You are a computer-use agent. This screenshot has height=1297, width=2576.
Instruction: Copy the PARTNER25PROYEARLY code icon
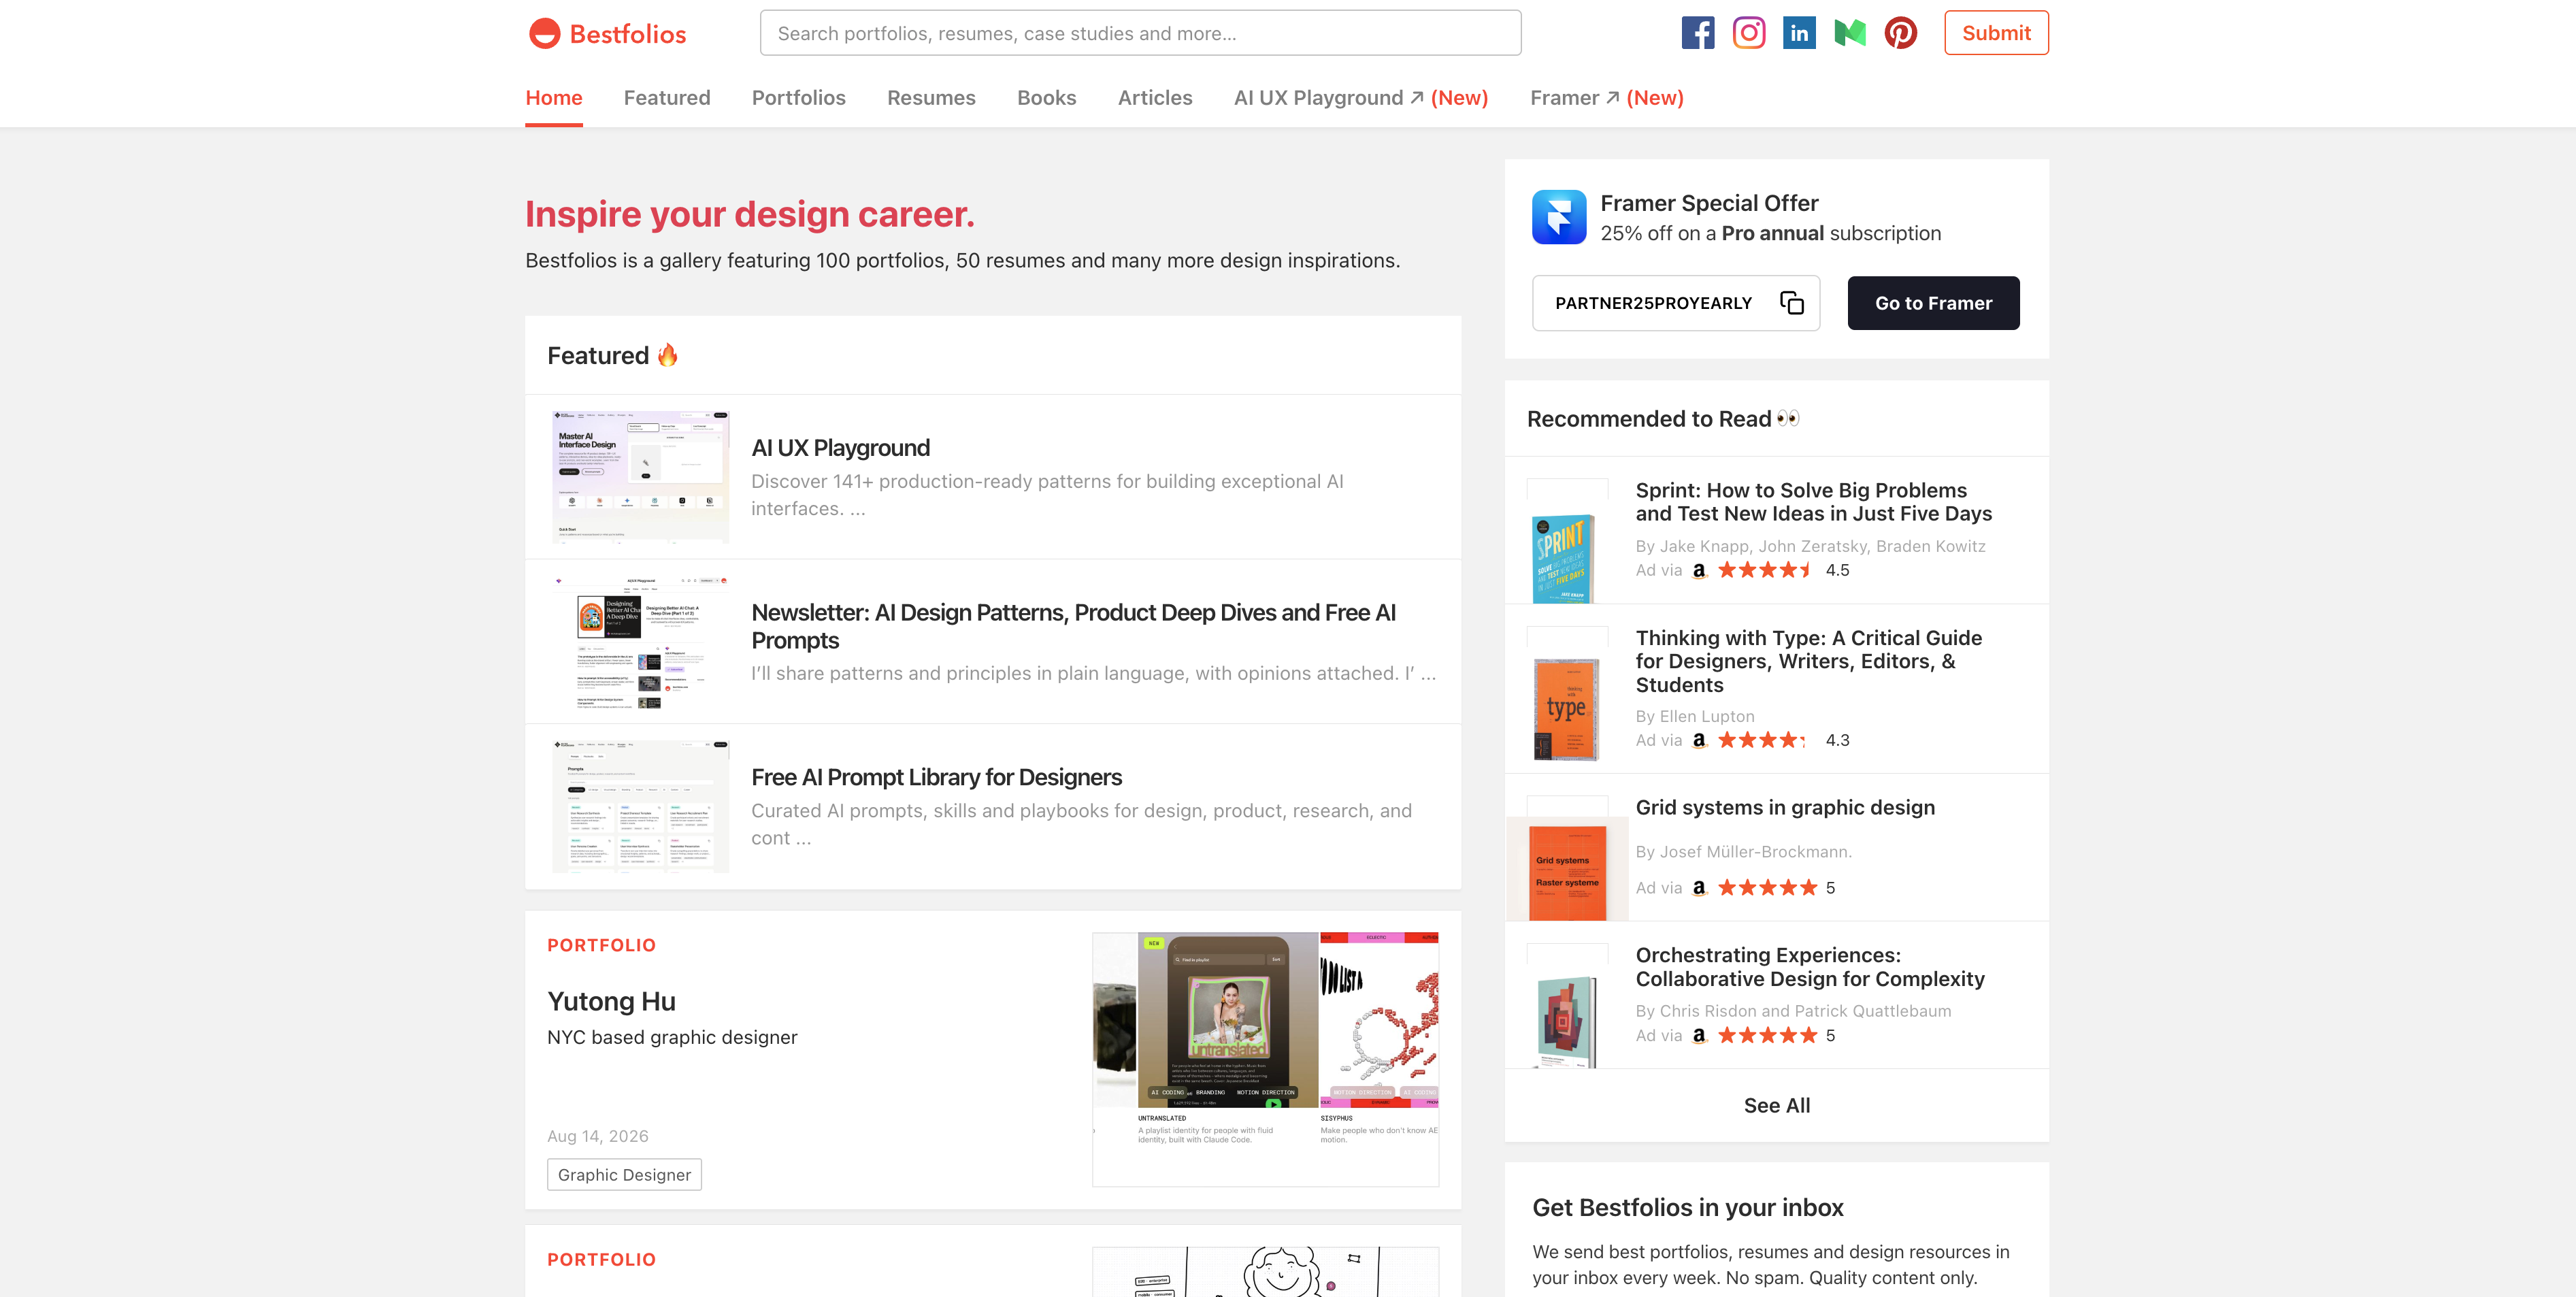click(1791, 303)
